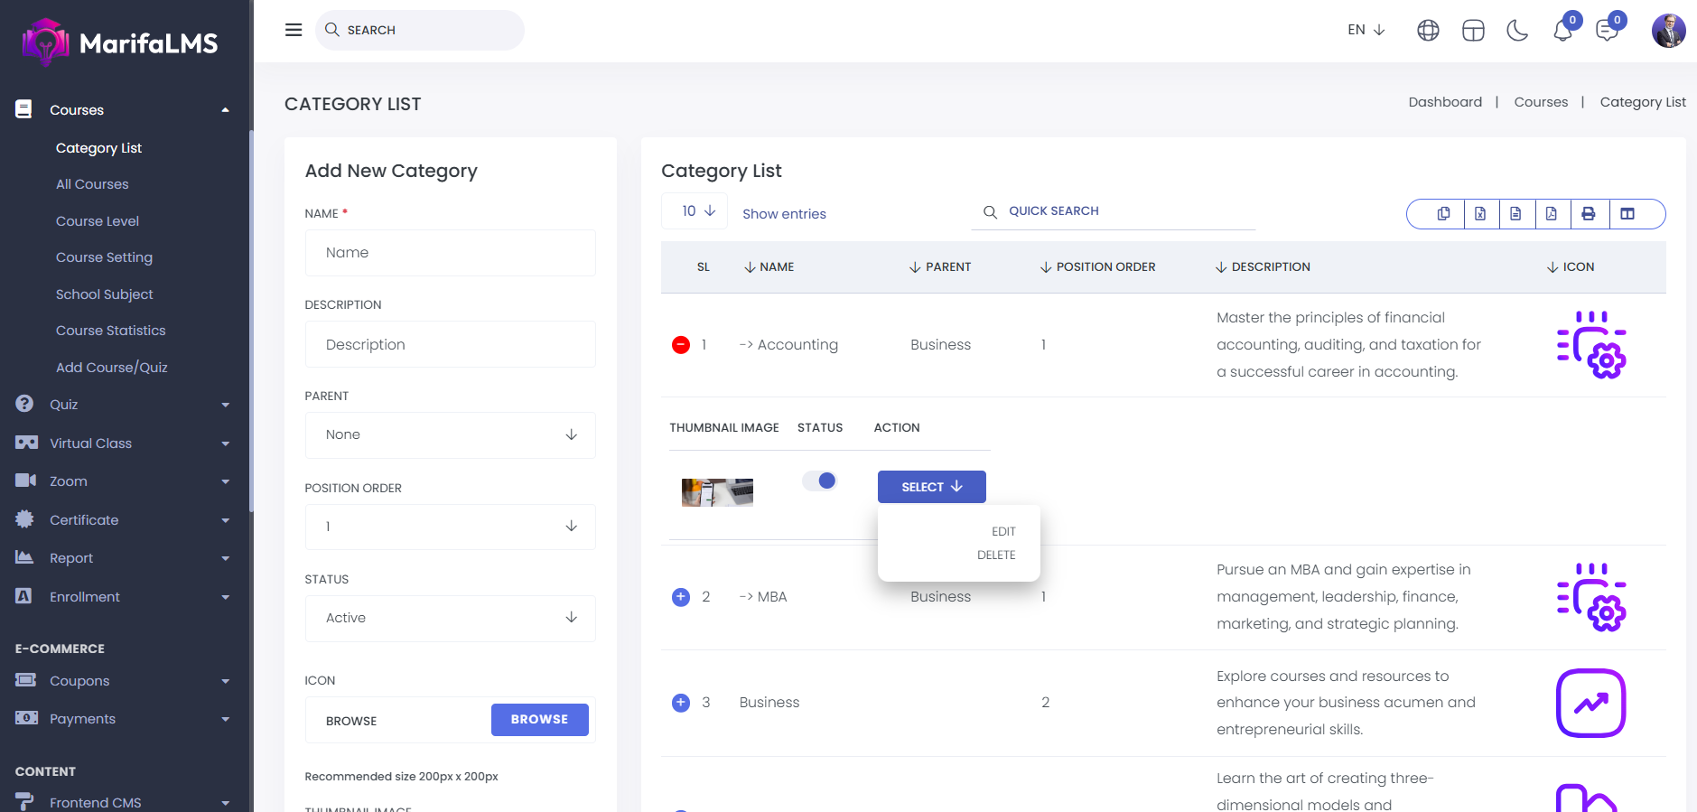This screenshot has height=812, width=1697.
Task: Toggle the Accounting category status switch
Action: point(820,481)
